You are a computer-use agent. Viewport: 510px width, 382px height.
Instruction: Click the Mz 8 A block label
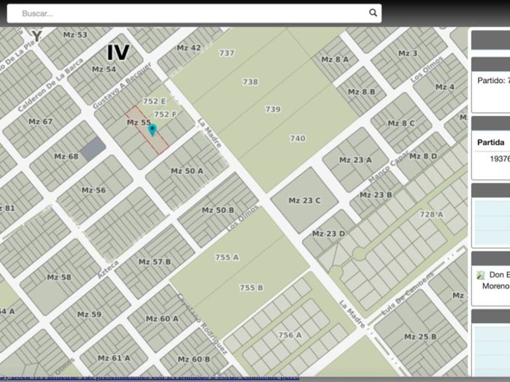335,59
